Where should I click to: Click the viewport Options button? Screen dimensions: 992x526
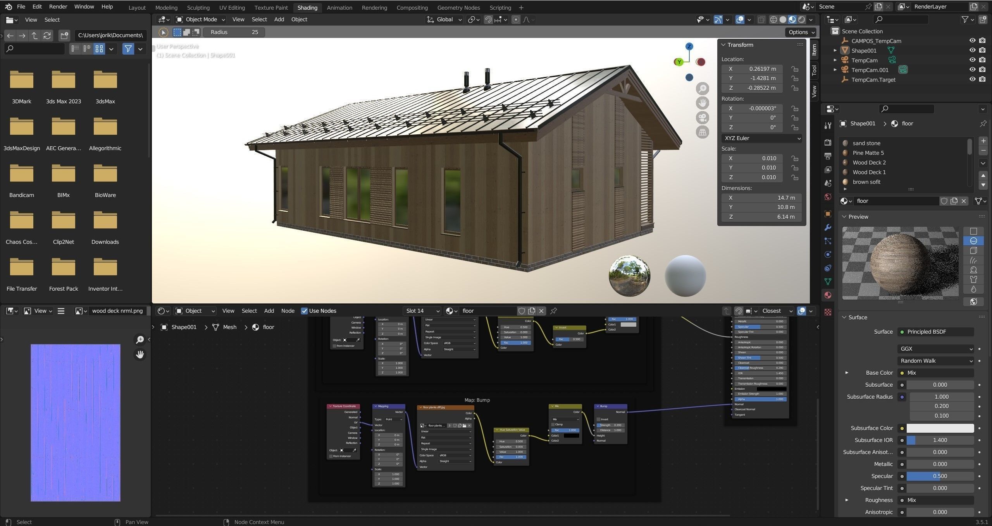pos(801,32)
